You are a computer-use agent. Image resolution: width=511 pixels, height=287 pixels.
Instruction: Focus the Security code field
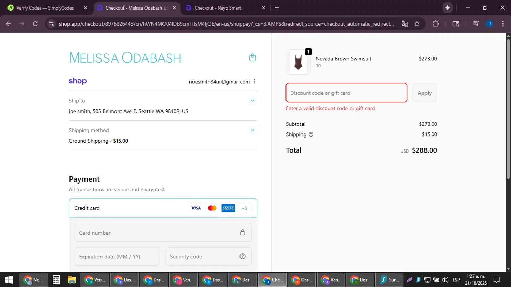(x=208, y=256)
